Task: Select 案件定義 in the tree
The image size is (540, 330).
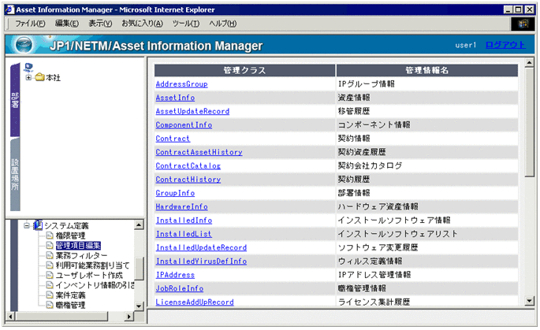Action: coord(71,295)
